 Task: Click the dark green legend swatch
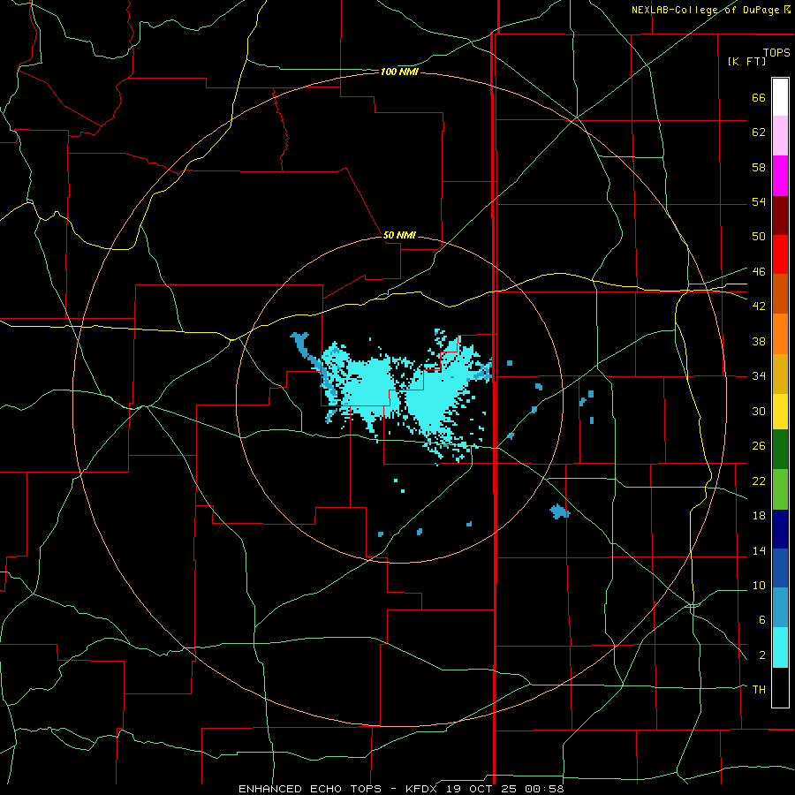coord(780,450)
